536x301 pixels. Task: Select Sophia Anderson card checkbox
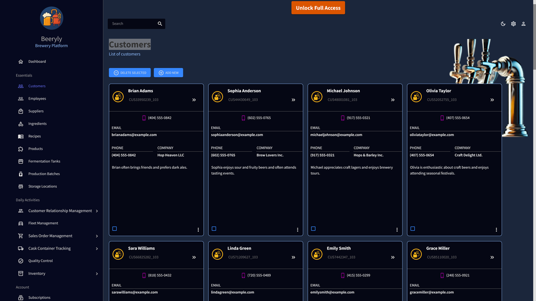tap(214, 229)
